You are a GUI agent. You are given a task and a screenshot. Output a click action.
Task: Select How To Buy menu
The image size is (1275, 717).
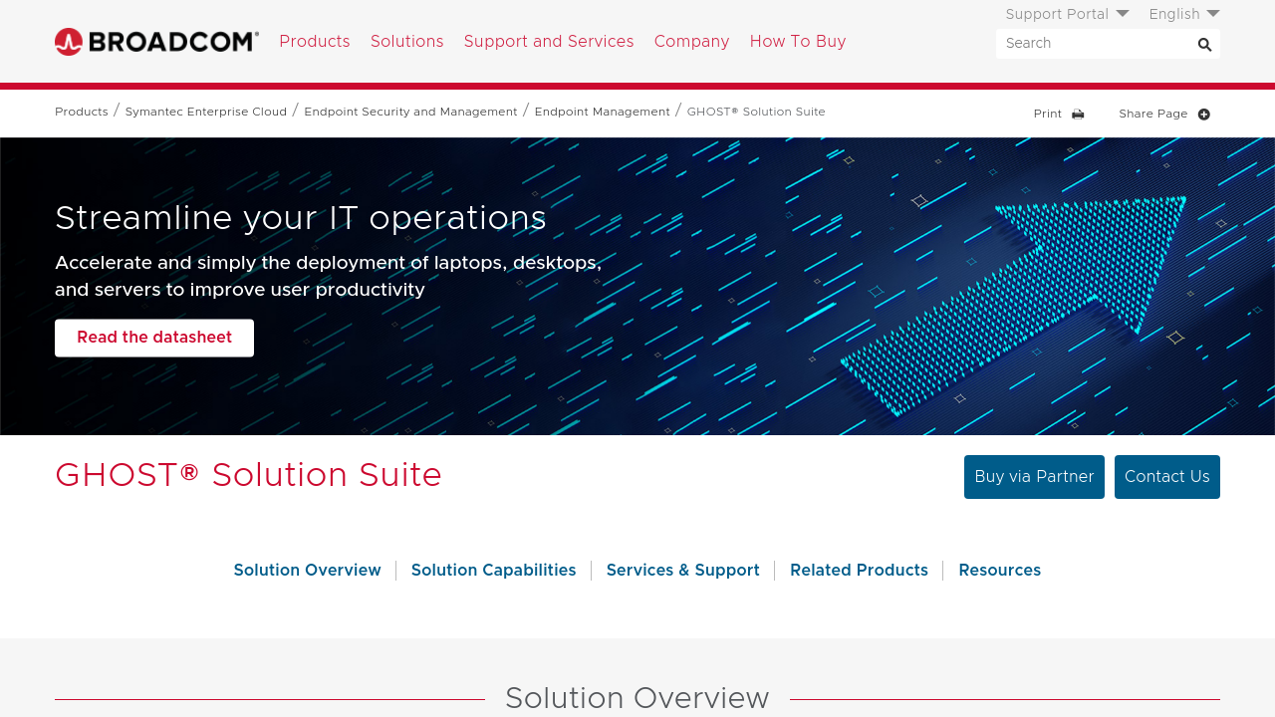coord(798,42)
